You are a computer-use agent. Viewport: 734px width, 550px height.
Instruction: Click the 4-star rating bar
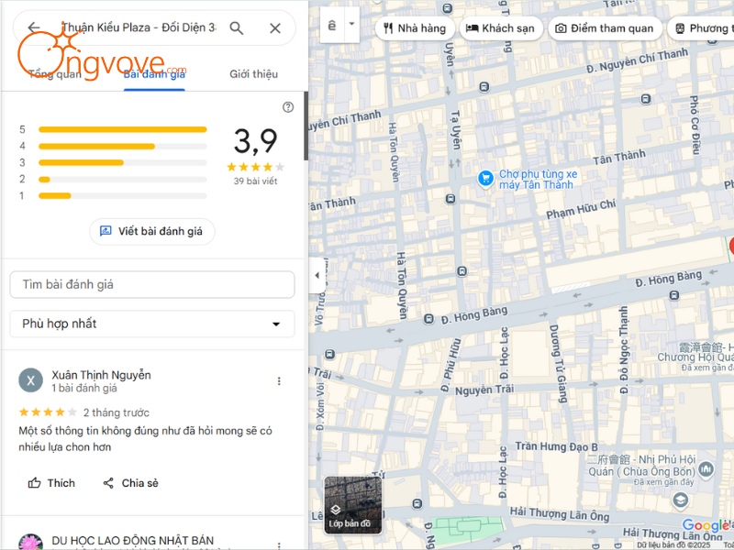click(x=123, y=147)
